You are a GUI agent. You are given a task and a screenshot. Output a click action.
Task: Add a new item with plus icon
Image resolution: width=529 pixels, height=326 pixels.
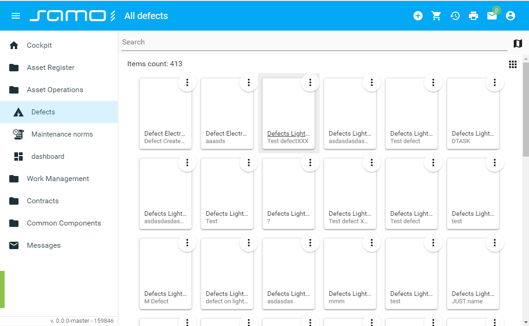(418, 16)
